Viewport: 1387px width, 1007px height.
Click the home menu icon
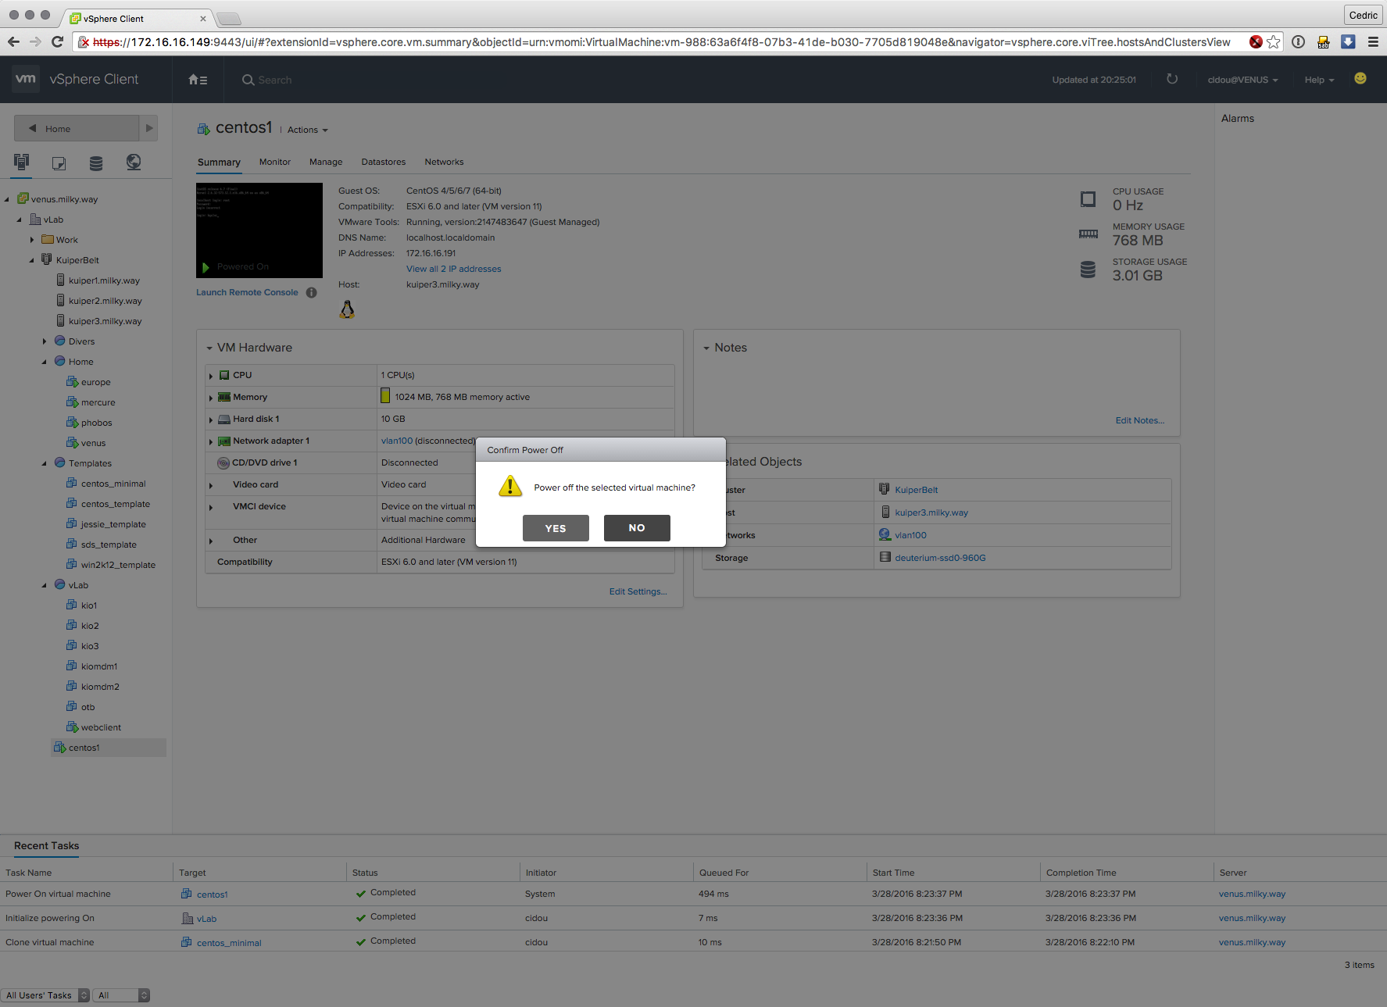click(198, 80)
